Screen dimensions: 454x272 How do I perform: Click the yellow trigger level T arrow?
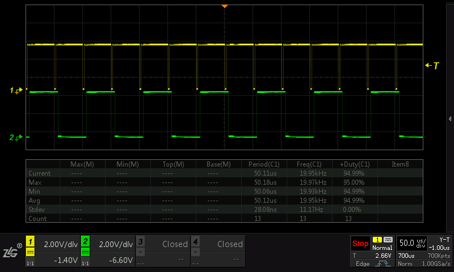432,66
